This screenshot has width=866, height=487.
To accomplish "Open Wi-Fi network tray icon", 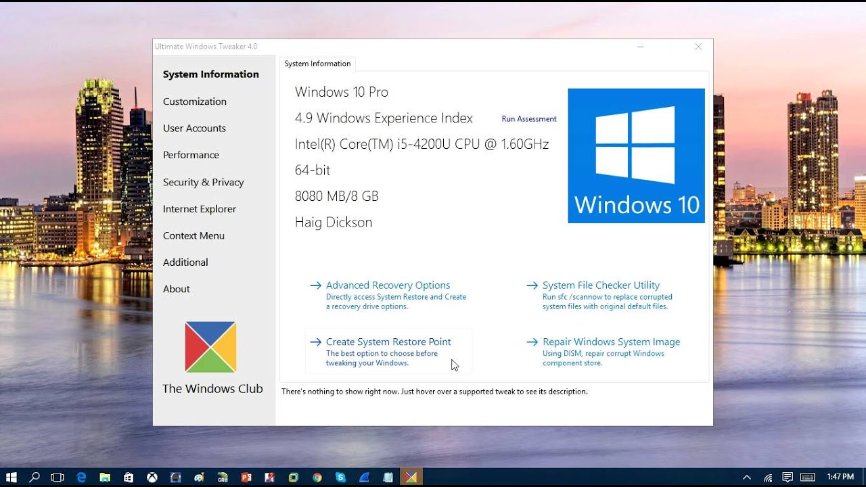I will click(767, 477).
